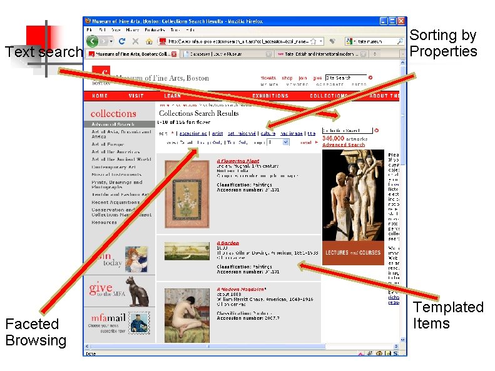Sort results by title
Image resolution: width=495 pixels, height=371 pixels.
(x=312, y=133)
